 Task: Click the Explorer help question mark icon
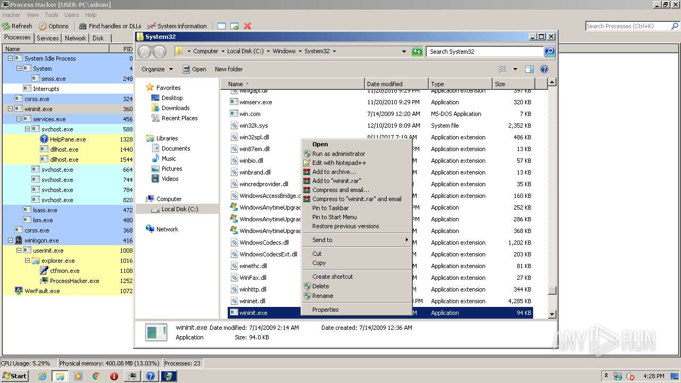[544, 69]
